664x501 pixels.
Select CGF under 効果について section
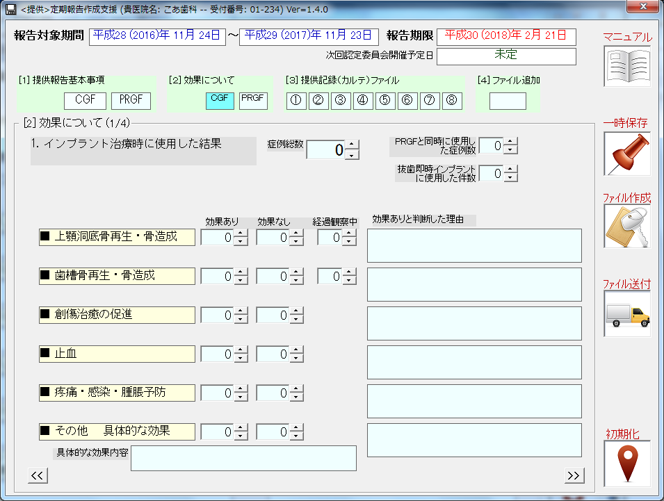[220, 100]
